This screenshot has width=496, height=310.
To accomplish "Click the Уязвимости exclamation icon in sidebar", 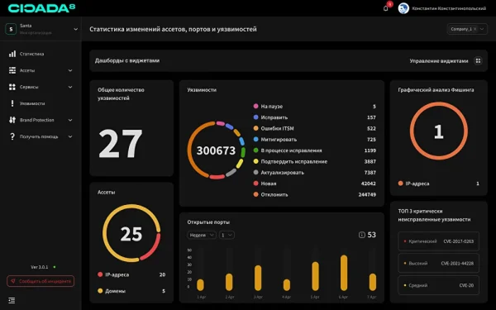I will 12,103.
